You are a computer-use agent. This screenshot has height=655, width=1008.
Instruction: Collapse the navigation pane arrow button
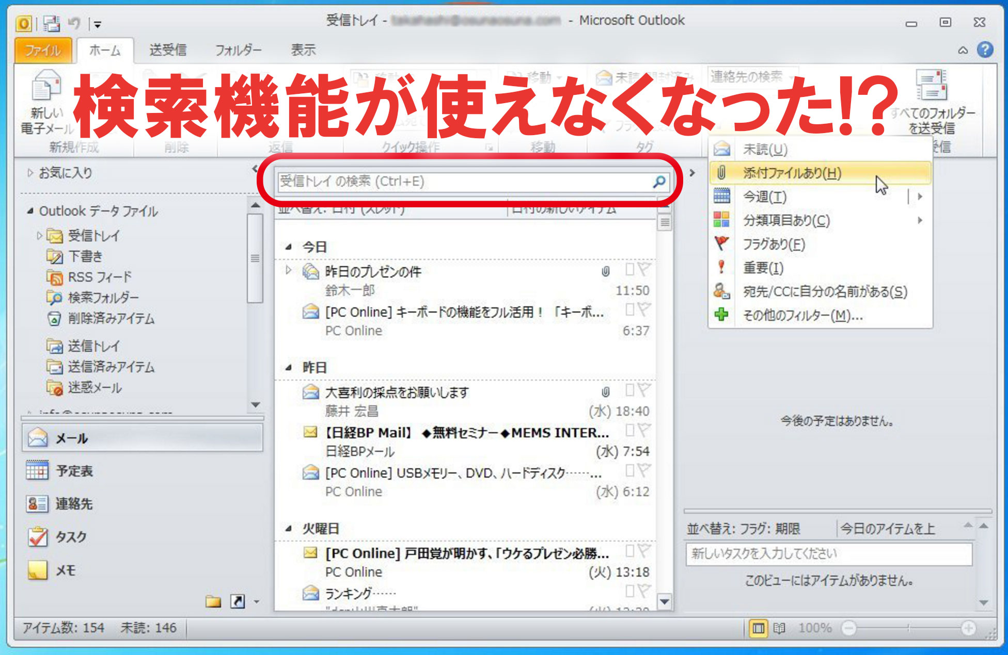[x=255, y=169]
